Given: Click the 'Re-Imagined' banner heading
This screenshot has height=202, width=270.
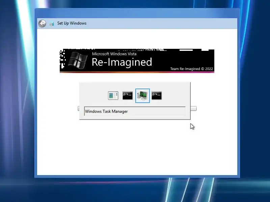Looking at the screenshot, I should (122, 62).
